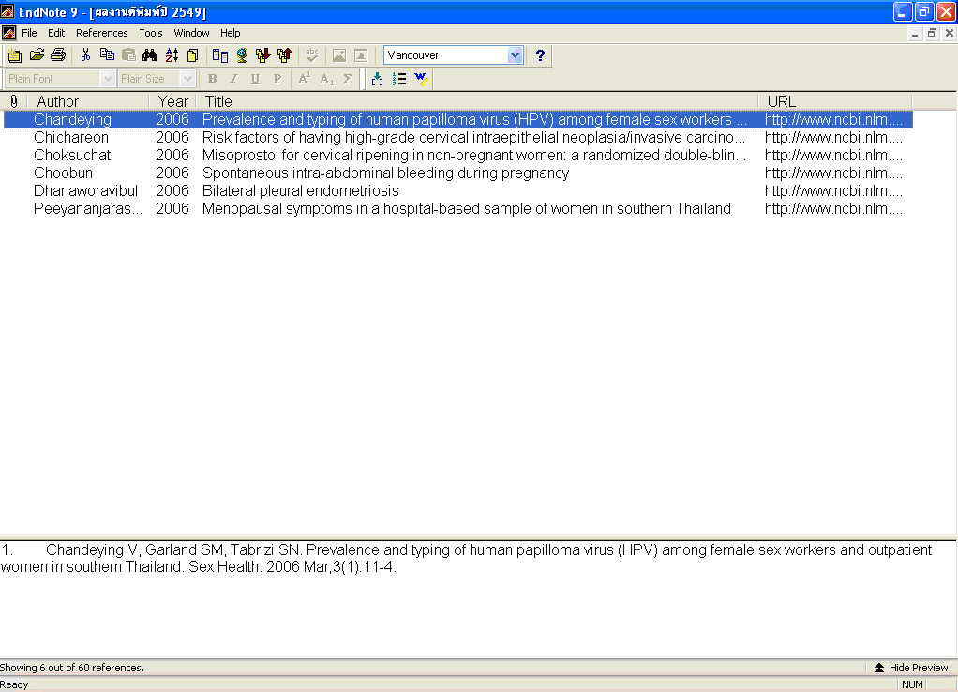This screenshot has height=692, width=958.
Task: Apply Subscript formatting
Action: point(326,79)
